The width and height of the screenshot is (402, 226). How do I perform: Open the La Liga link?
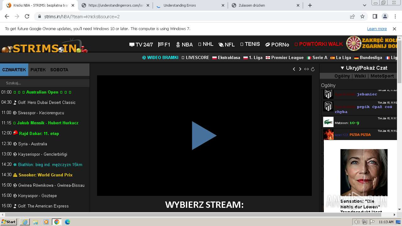[340, 57]
